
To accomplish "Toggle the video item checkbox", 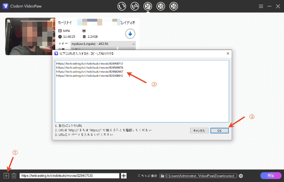I will pos(9,21).
